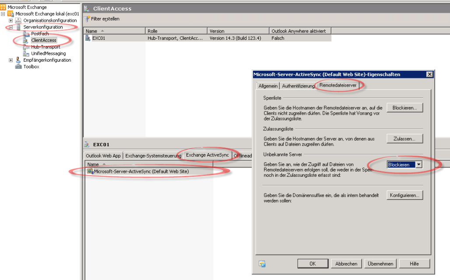Viewport: 450px width, 280px height.
Task: Sort servers by the Rolle column
Action: coord(176,31)
